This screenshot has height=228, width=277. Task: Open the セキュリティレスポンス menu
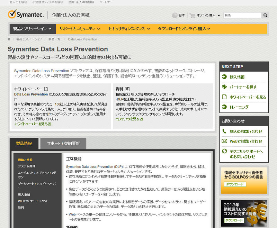click(129, 29)
